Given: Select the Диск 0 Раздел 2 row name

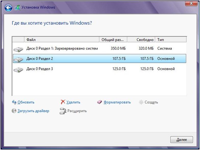Looking at the screenshot, I should [x=40, y=59].
